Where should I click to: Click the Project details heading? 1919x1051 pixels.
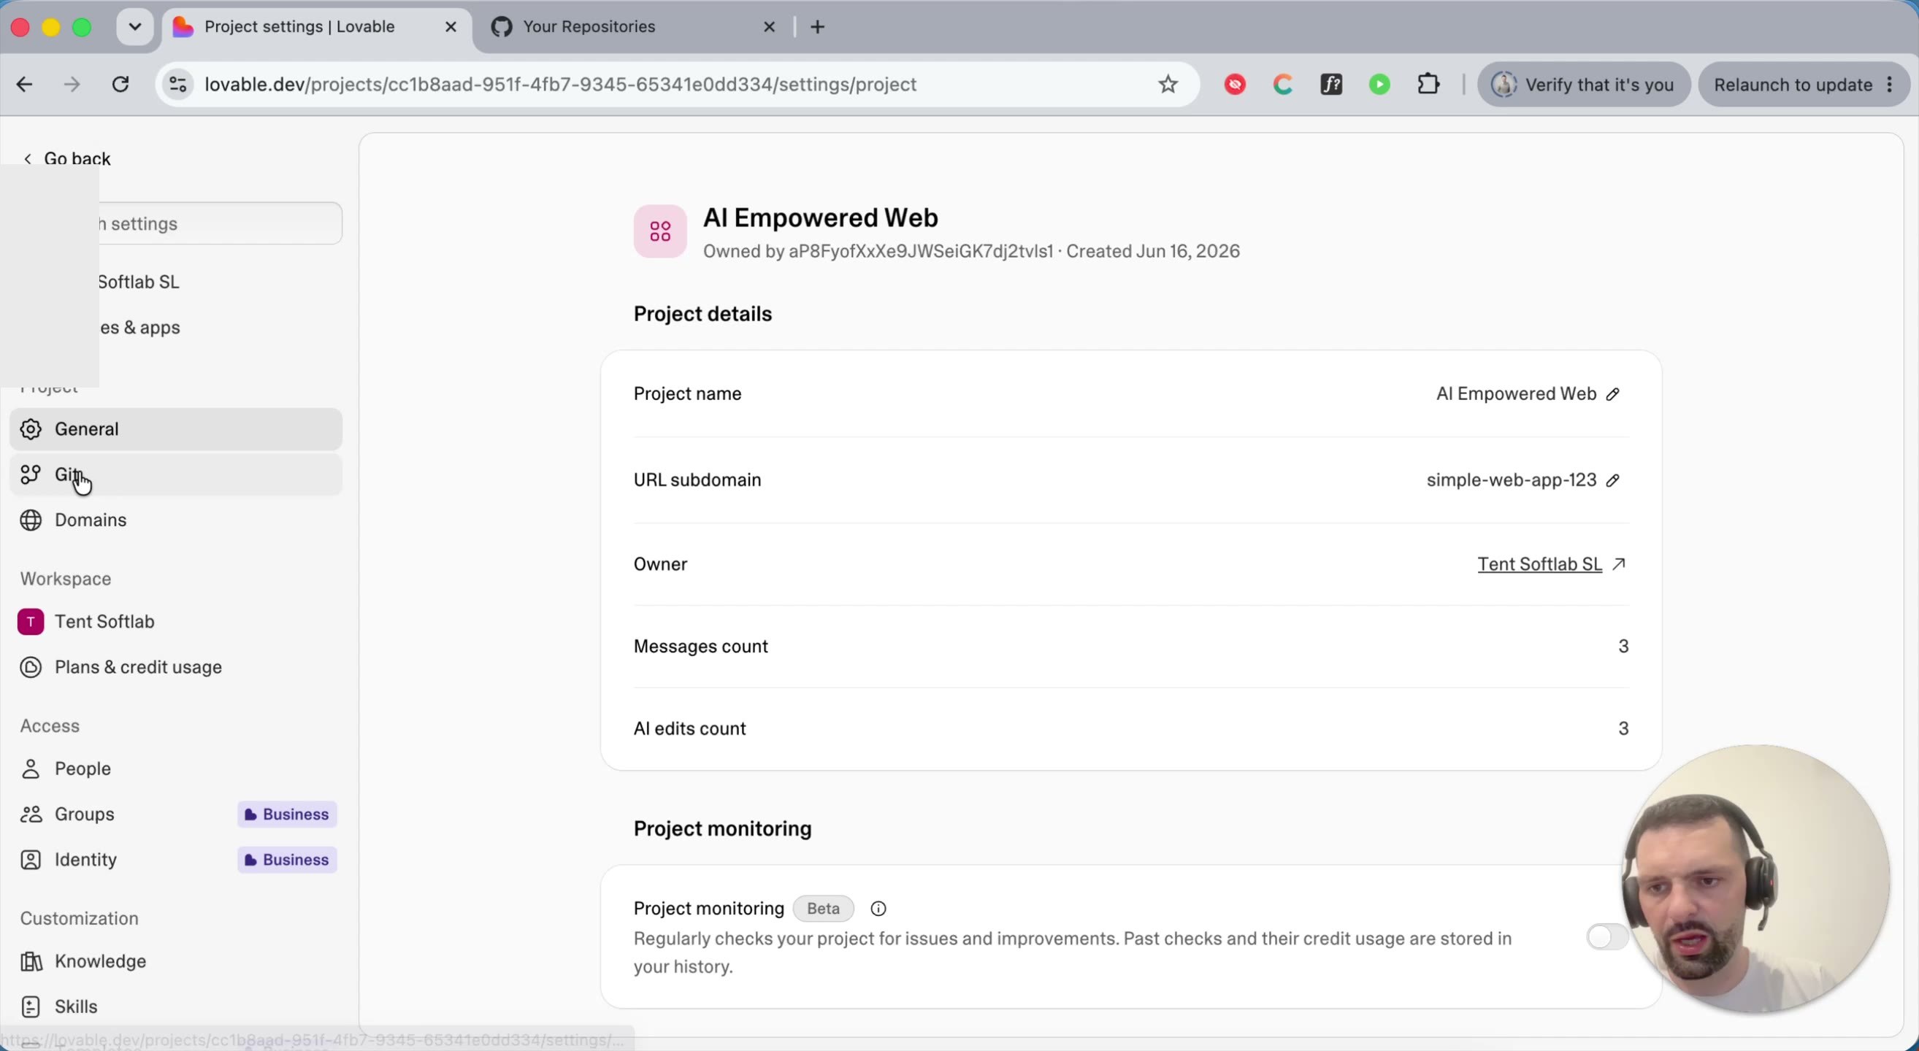tap(702, 314)
